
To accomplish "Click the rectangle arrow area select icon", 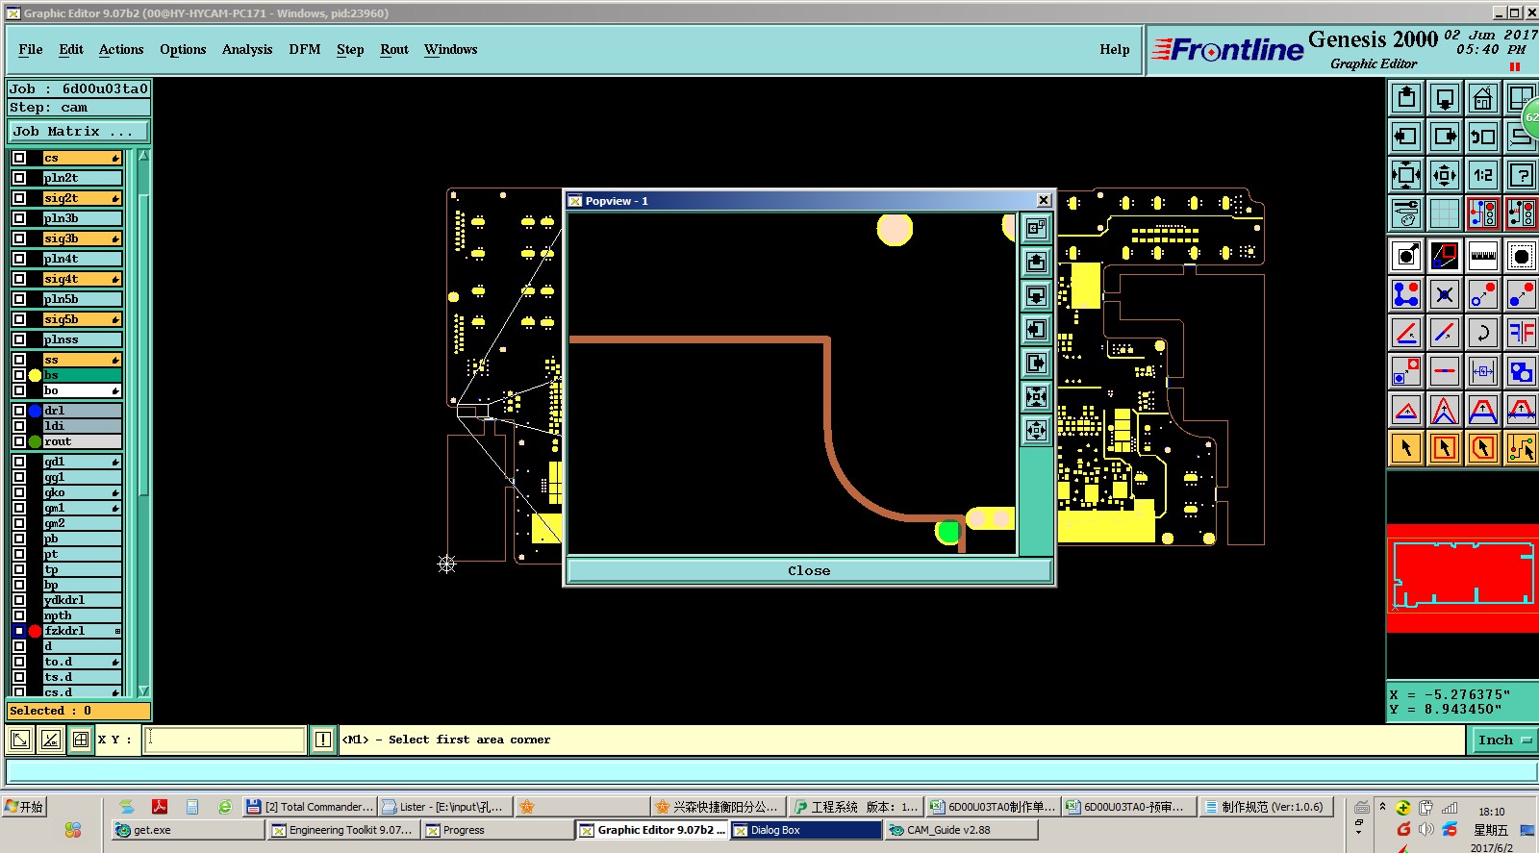I will (1445, 448).
